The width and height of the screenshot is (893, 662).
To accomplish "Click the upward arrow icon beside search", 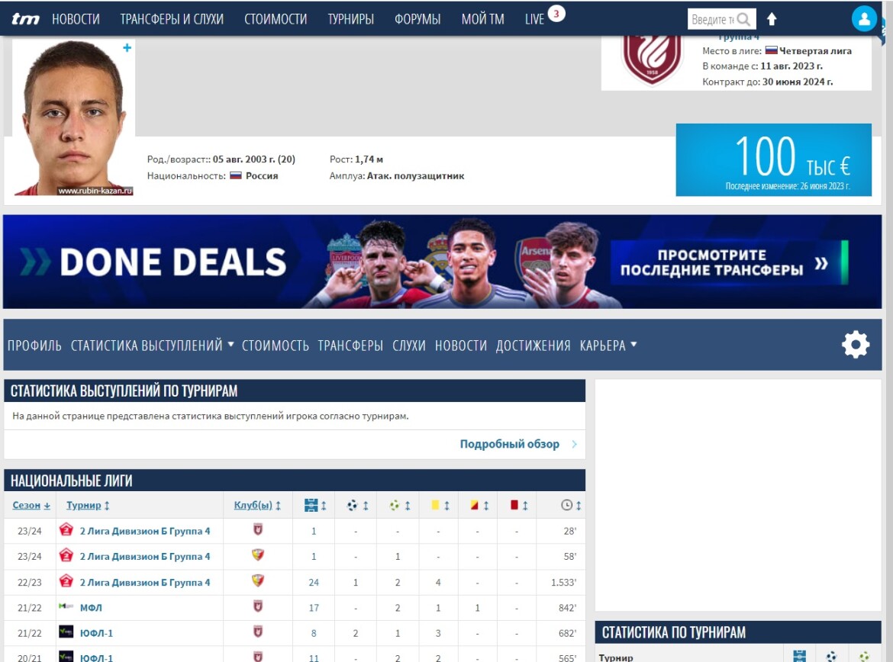I will pyautogui.click(x=772, y=19).
